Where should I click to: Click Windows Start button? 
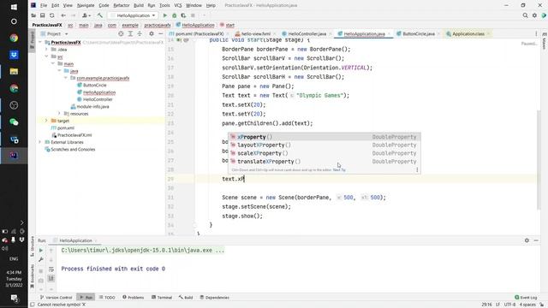coord(14,7)
